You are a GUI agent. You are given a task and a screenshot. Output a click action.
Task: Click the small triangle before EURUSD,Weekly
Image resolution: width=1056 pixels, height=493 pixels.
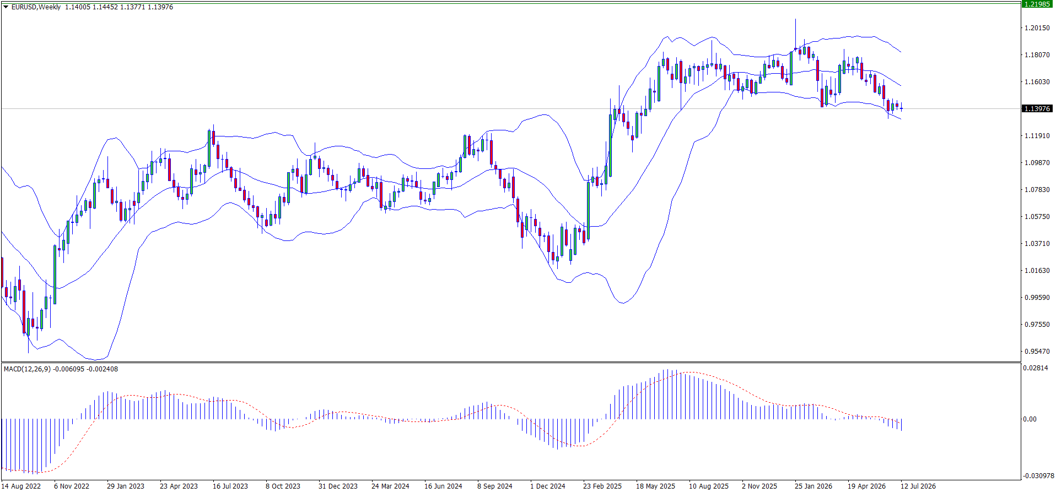(x=6, y=7)
